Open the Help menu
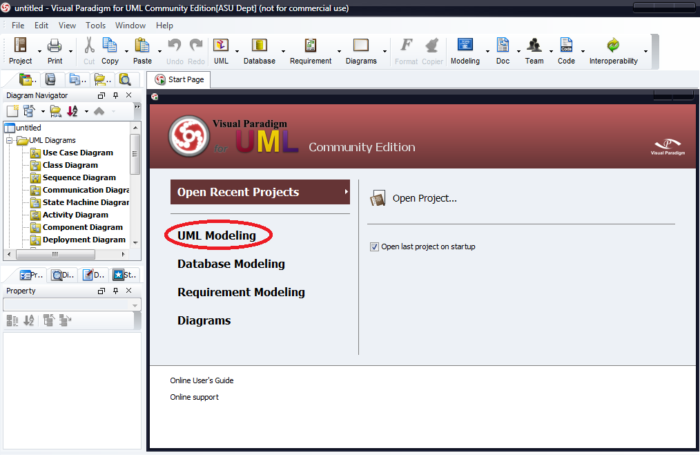 [164, 26]
